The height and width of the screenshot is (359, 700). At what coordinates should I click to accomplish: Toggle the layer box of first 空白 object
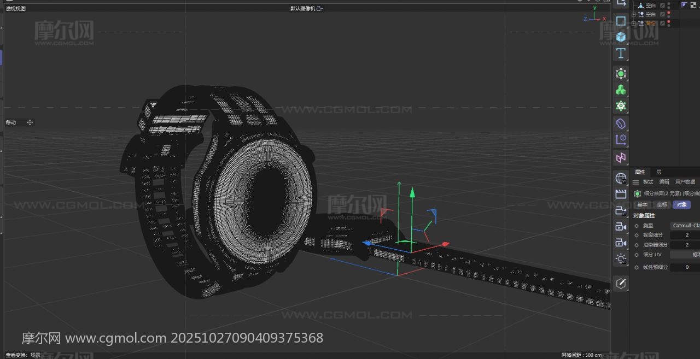(662, 5)
